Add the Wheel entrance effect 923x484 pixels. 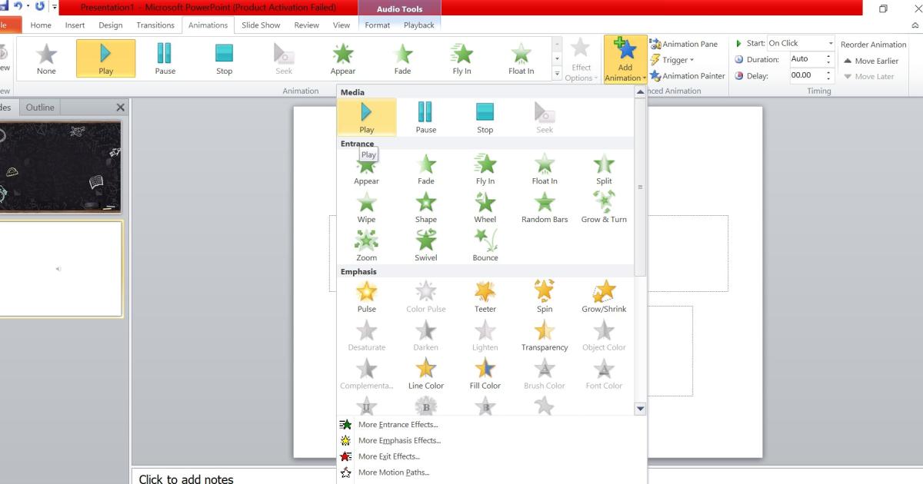(x=485, y=207)
